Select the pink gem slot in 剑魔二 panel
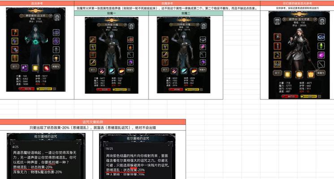334x179 pixels. (x=203, y=47)
